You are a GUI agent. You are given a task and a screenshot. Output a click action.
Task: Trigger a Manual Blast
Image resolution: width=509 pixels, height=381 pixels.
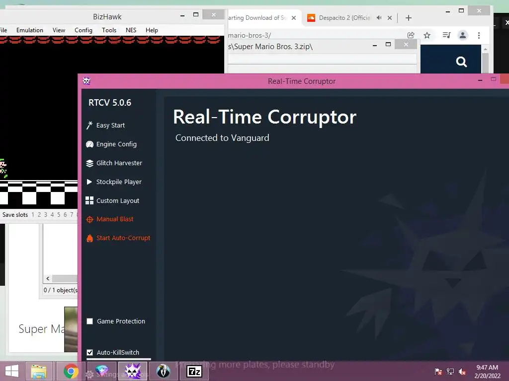pyautogui.click(x=110, y=219)
